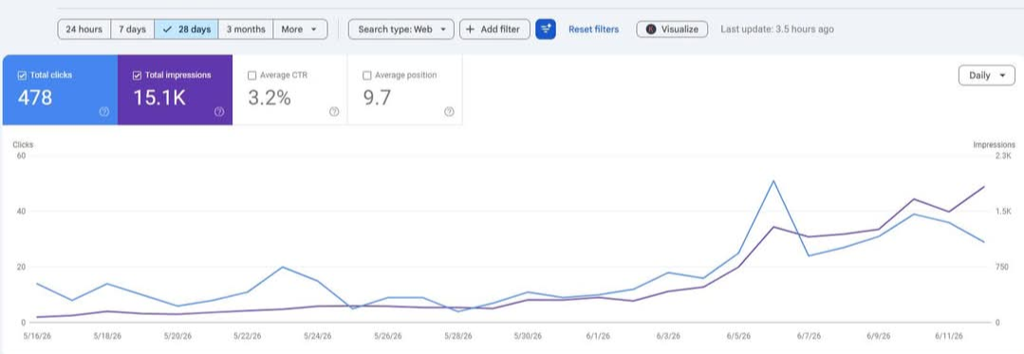Viewport: 1024px width, 354px height.
Task: Select the 3 months date range
Action: click(x=246, y=29)
